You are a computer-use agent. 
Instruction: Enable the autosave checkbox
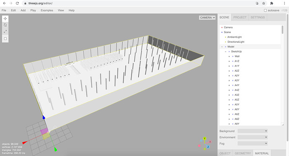point(265,10)
